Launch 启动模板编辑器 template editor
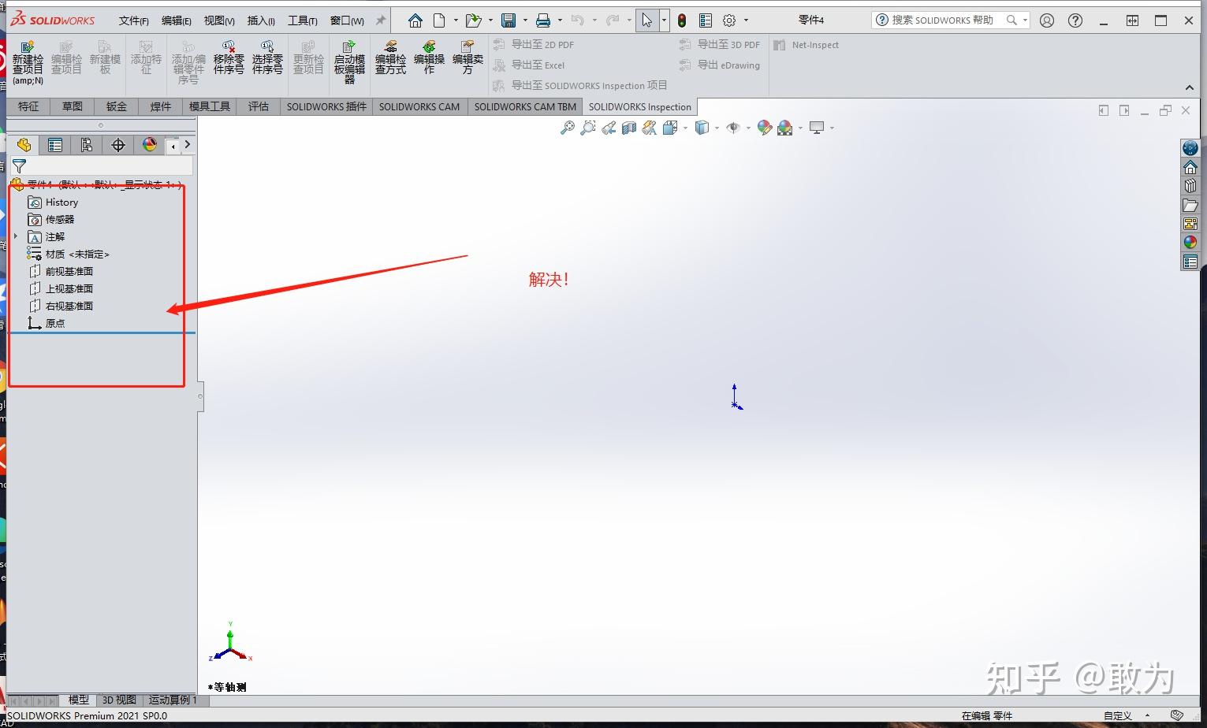 click(349, 61)
